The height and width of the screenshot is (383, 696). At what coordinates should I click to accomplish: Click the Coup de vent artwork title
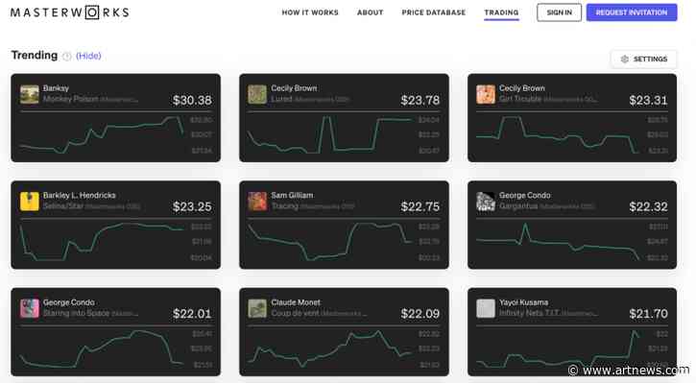click(295, 313)
